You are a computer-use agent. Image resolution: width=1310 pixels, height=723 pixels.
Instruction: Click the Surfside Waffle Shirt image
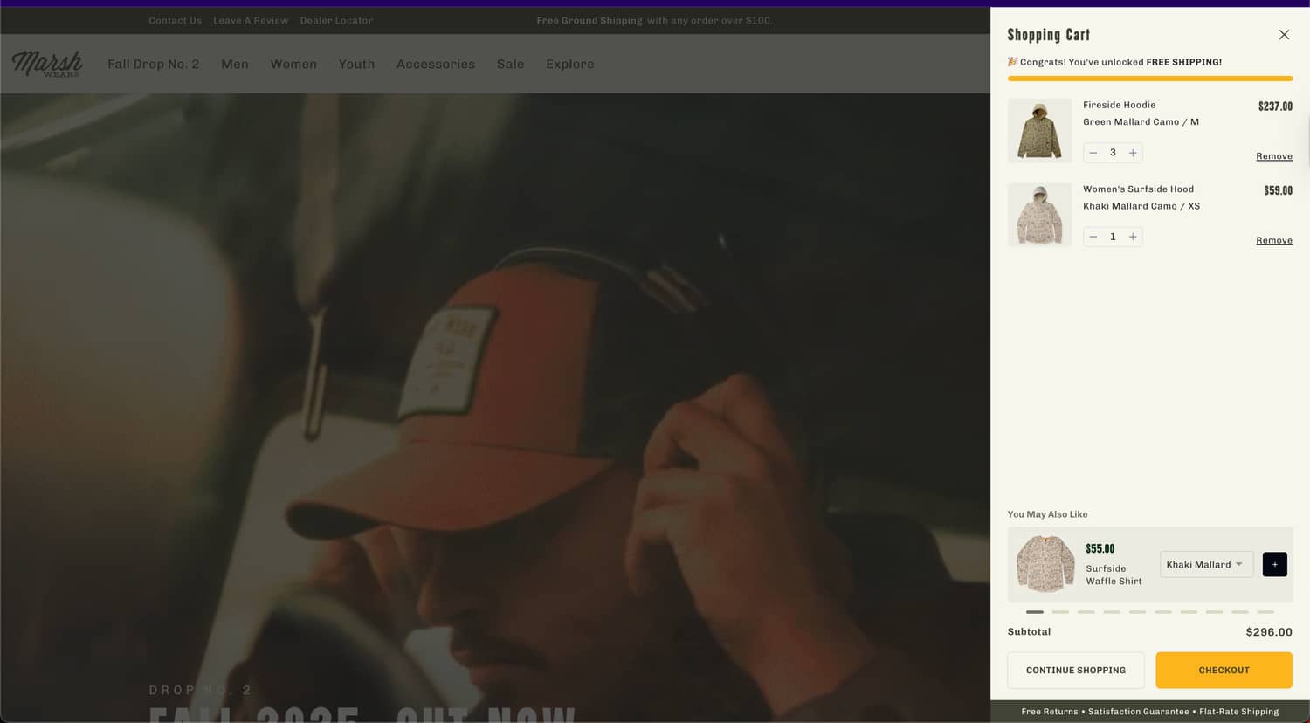[x=1045, y=564]
